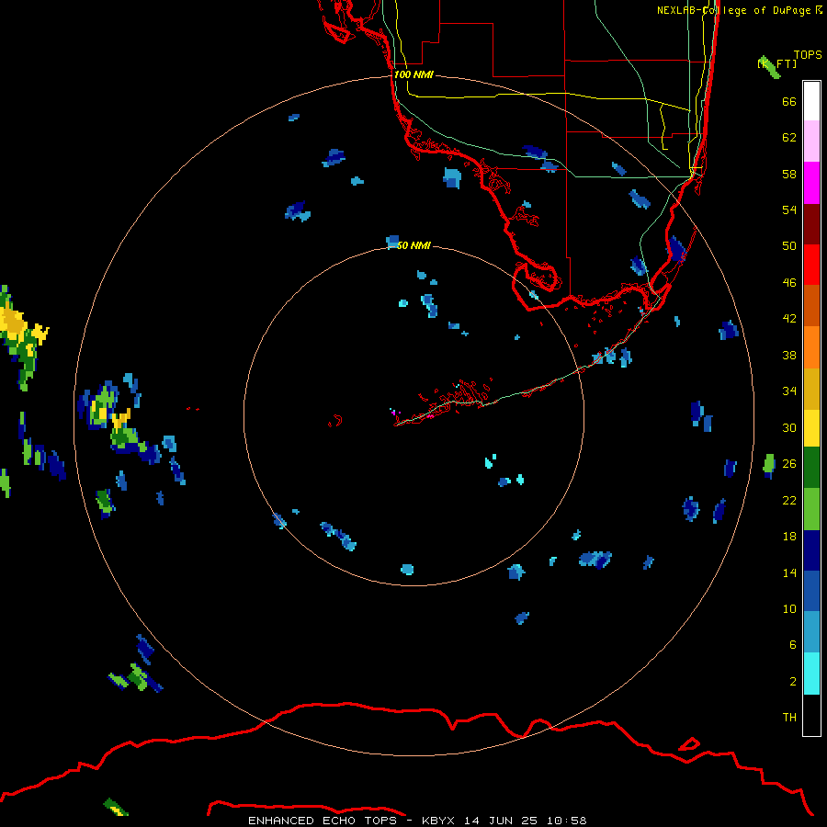Select the dark green legend swatch
This screenshot has width=827, height=827.
click(811, 469)
